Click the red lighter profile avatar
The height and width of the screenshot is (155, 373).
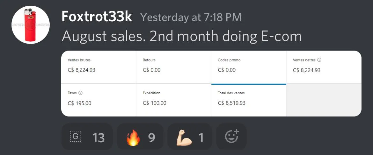coord(31,25)
